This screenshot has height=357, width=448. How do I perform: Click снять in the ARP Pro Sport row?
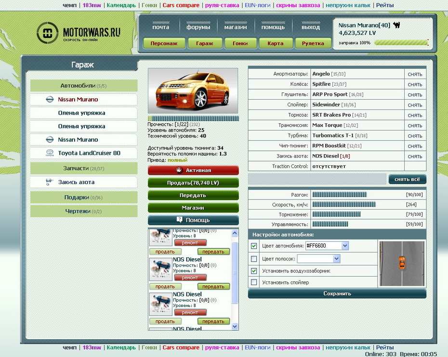point(415,95)
